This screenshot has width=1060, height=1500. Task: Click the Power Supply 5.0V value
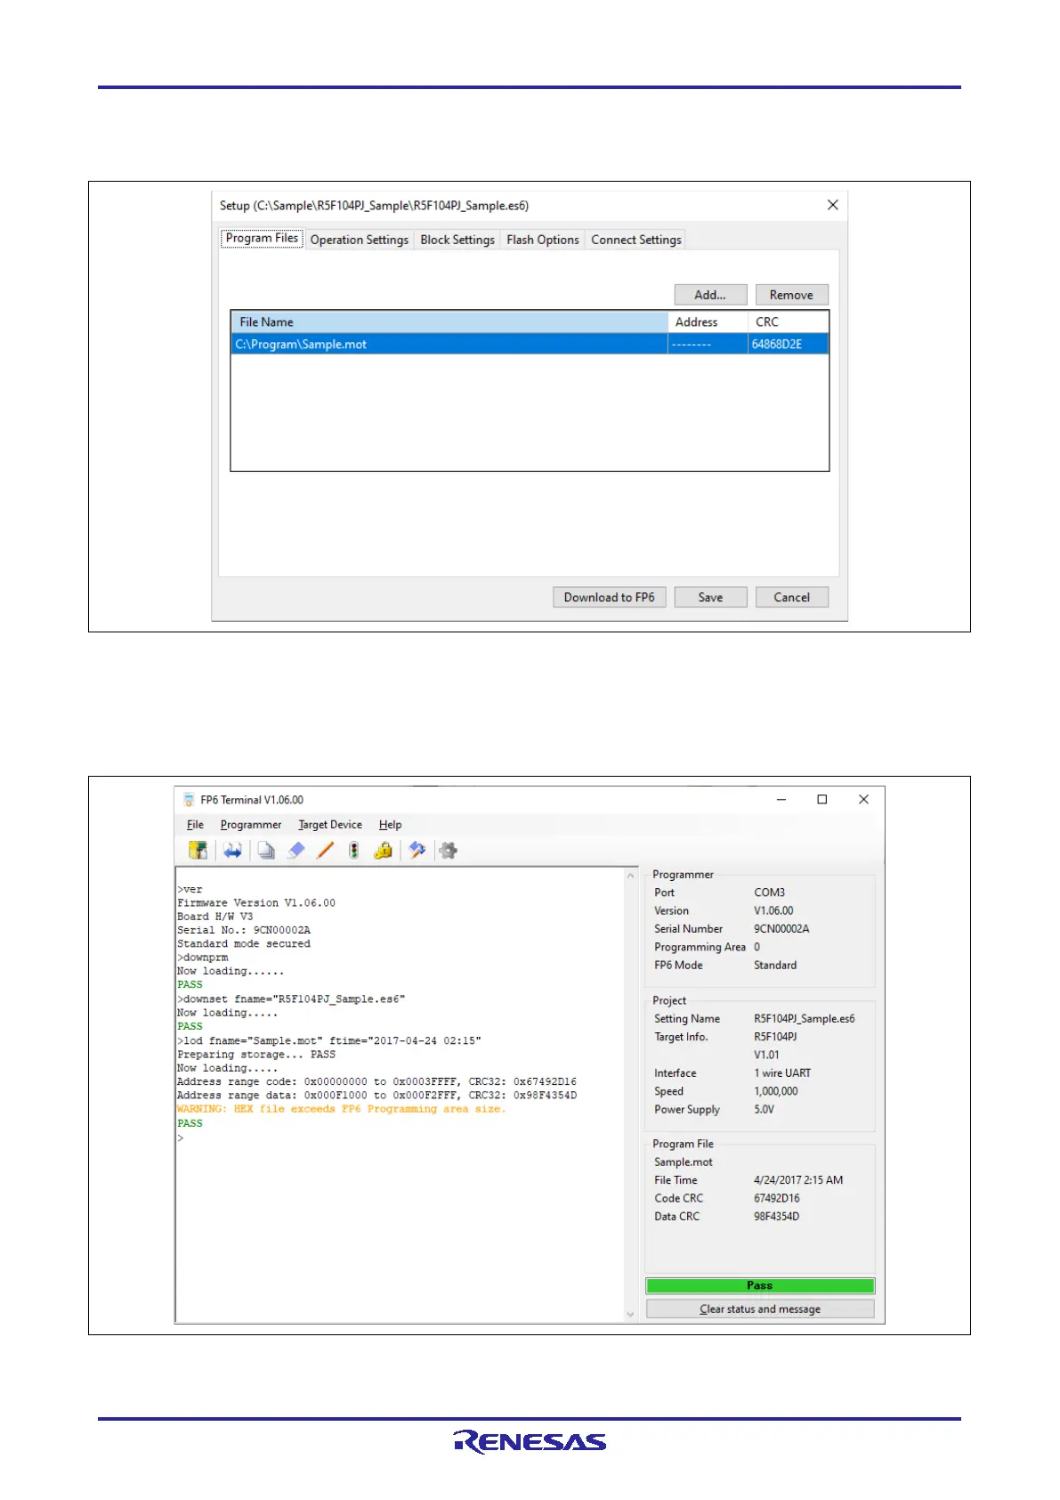click(x=765, y=1109)
